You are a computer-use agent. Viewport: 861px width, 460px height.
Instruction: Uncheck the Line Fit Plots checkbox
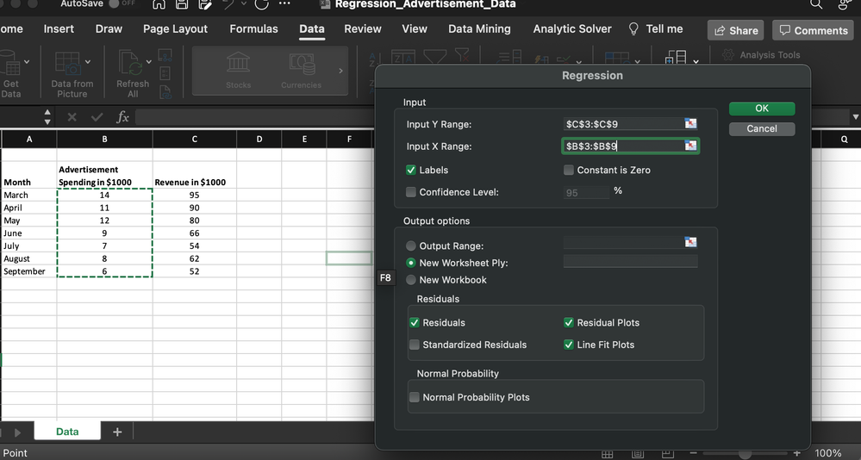click(568, 345)
